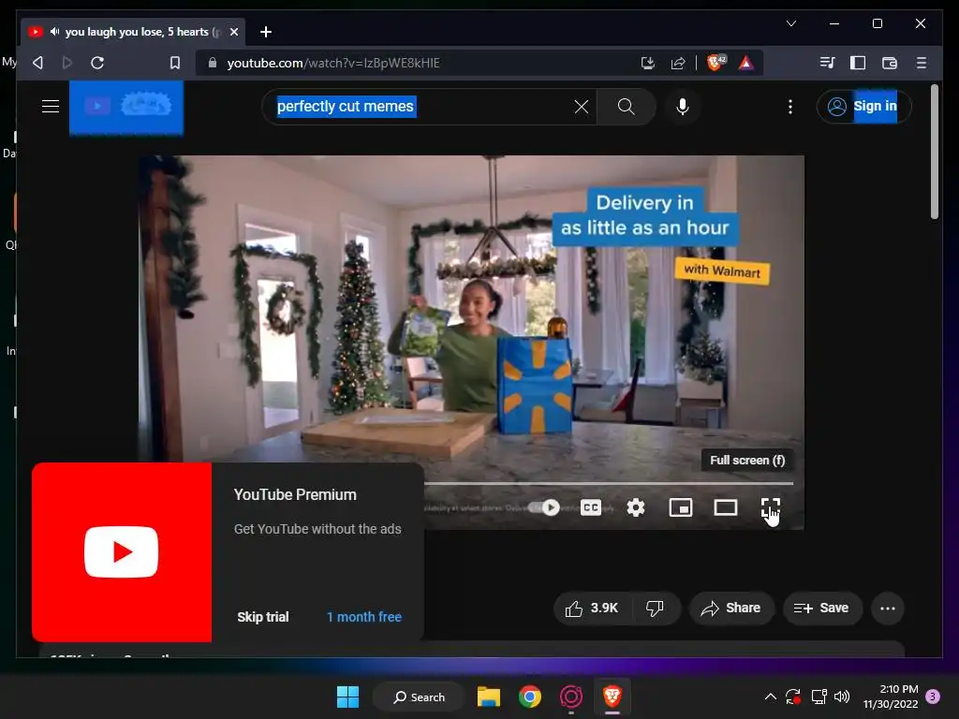This screenshot has height=719, width=959.
Task: Click the Sign in button
Action: pyautogui.click(x=863, y=107)
